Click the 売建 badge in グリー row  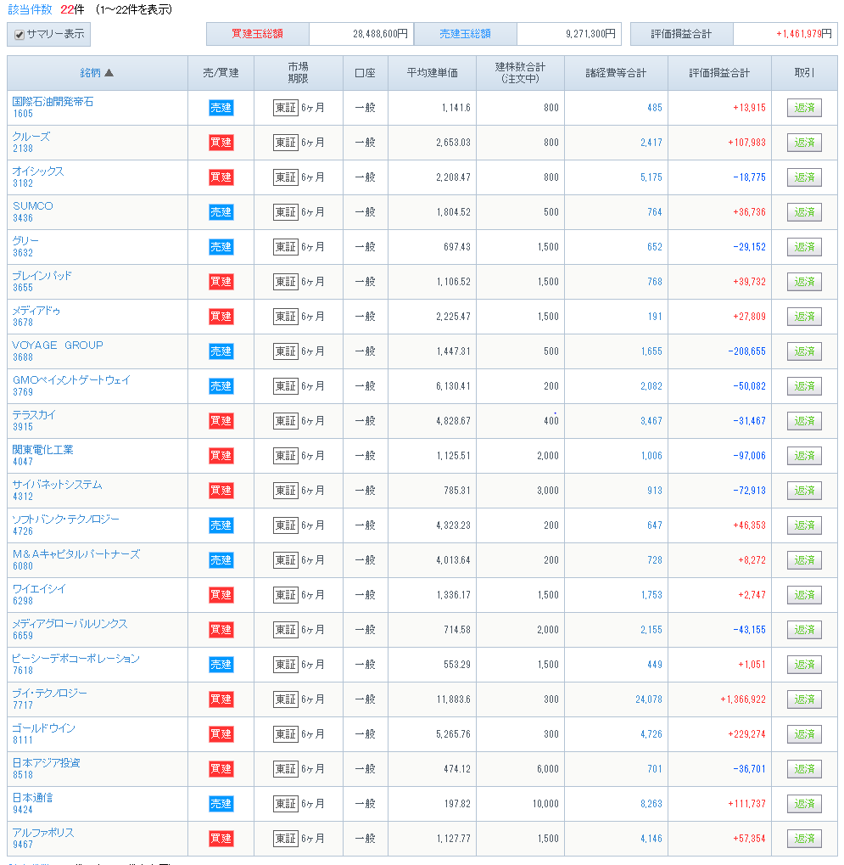[221, 246]
